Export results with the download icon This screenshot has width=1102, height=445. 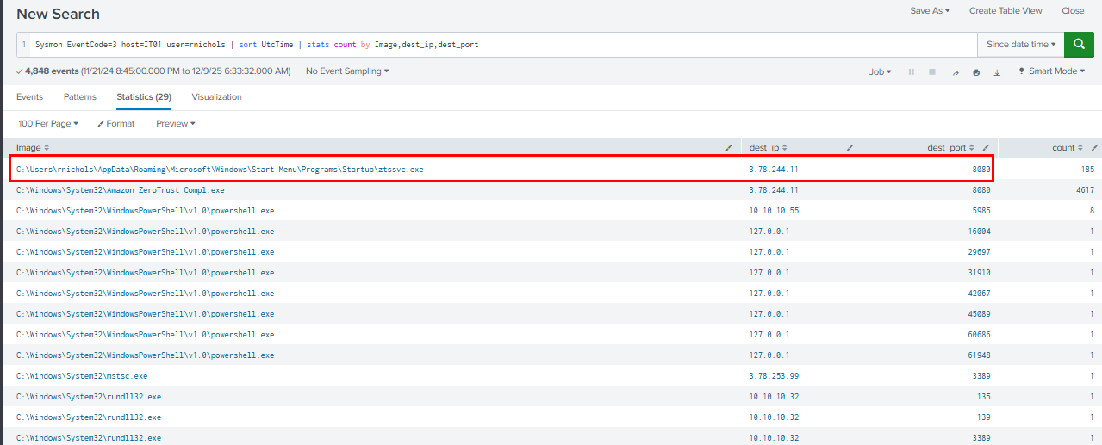point(997,72)
